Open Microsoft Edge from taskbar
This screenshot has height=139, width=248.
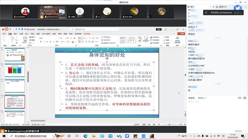(86, 136)
